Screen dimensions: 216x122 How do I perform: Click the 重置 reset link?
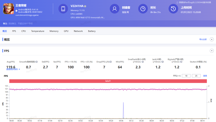pyautogui.click(x=205, y=76)
